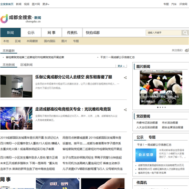Open the 图片新闻 section heading

click(x=143, y=67)
